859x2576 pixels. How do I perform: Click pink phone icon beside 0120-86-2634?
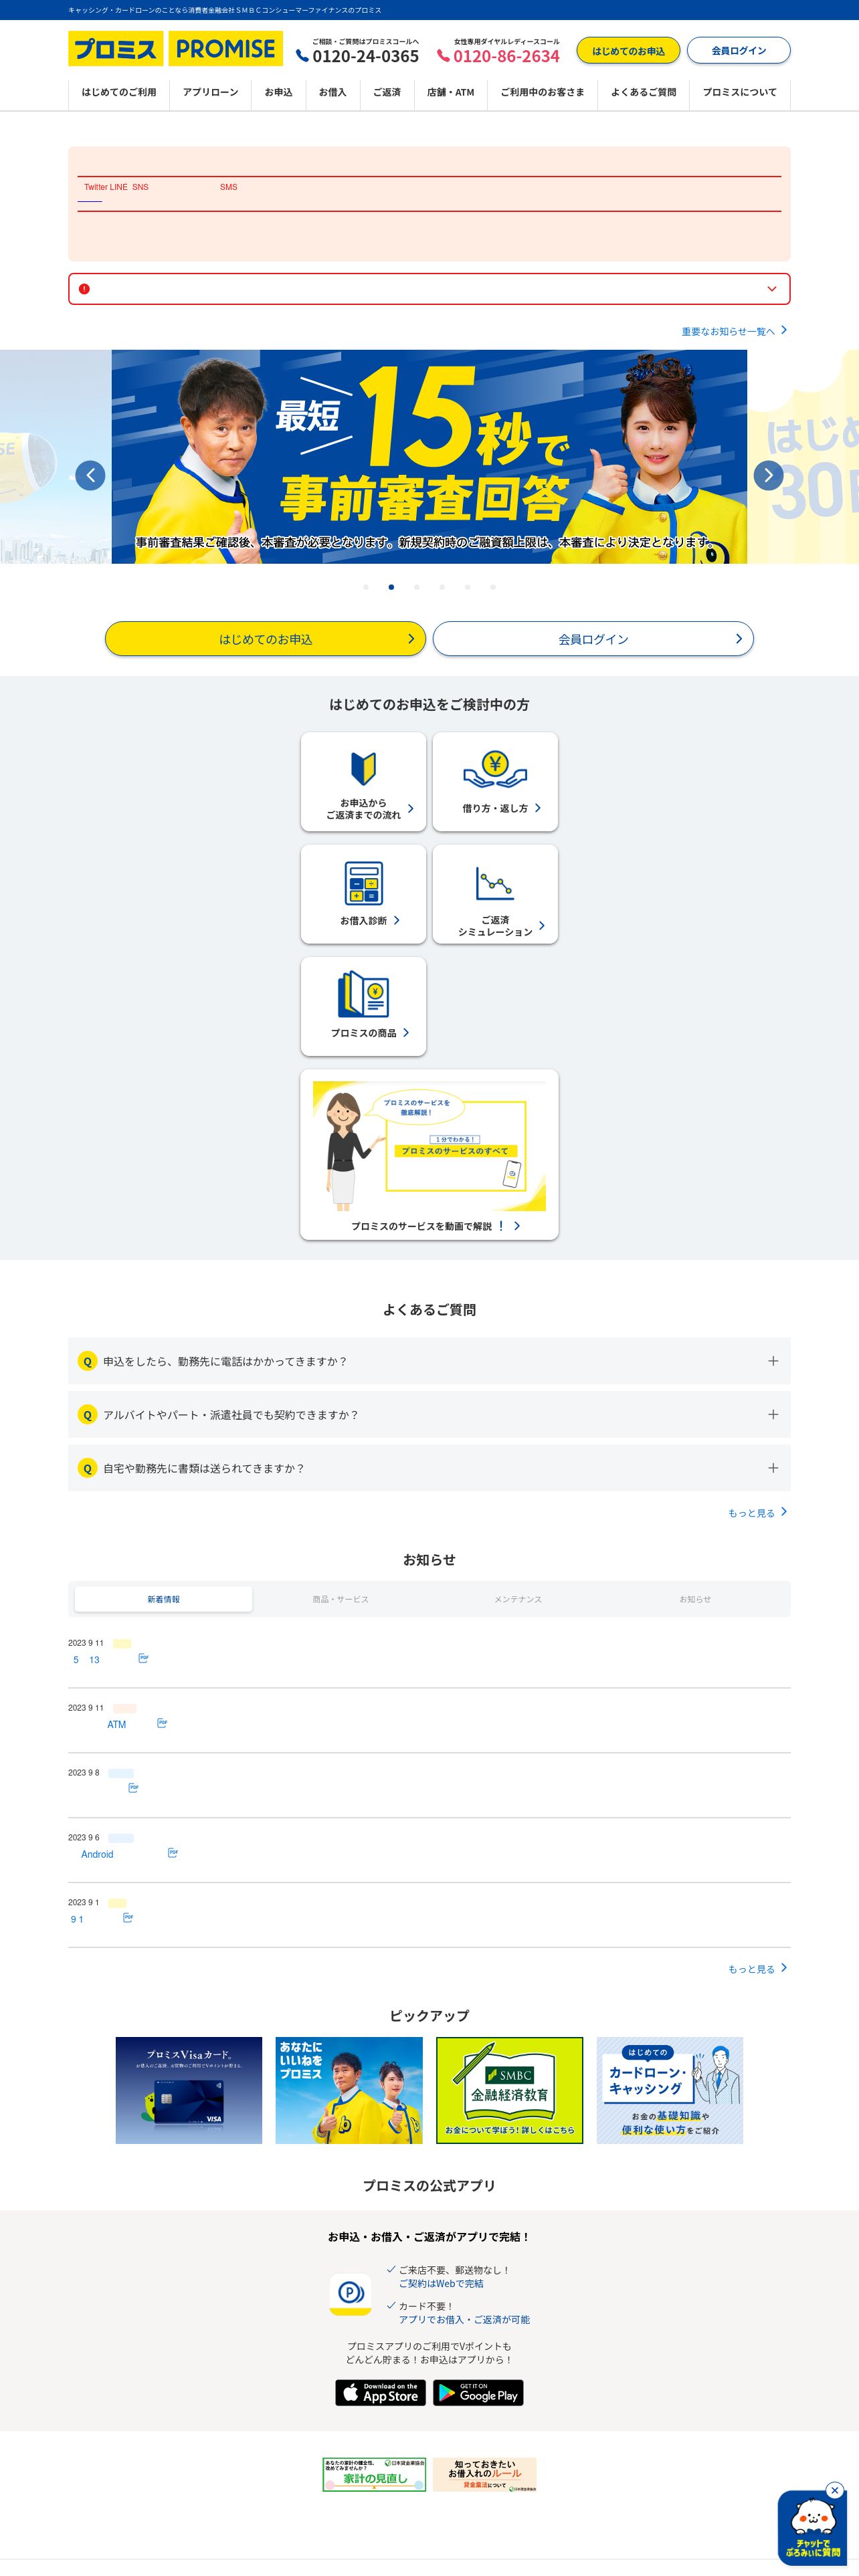coord(443,56)
